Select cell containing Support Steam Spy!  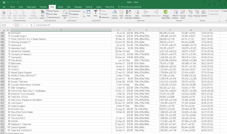point(8,133)
